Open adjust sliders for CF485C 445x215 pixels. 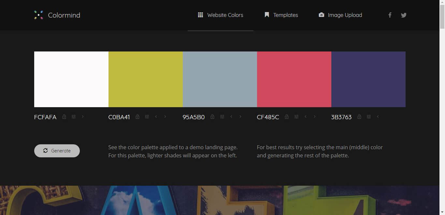(x=296, y=117)
